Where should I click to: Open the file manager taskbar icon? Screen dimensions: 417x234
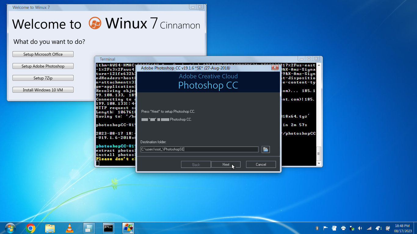click(x=50, y=228)
